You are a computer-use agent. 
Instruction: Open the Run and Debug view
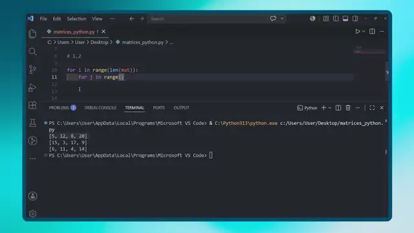coord(32,87)
